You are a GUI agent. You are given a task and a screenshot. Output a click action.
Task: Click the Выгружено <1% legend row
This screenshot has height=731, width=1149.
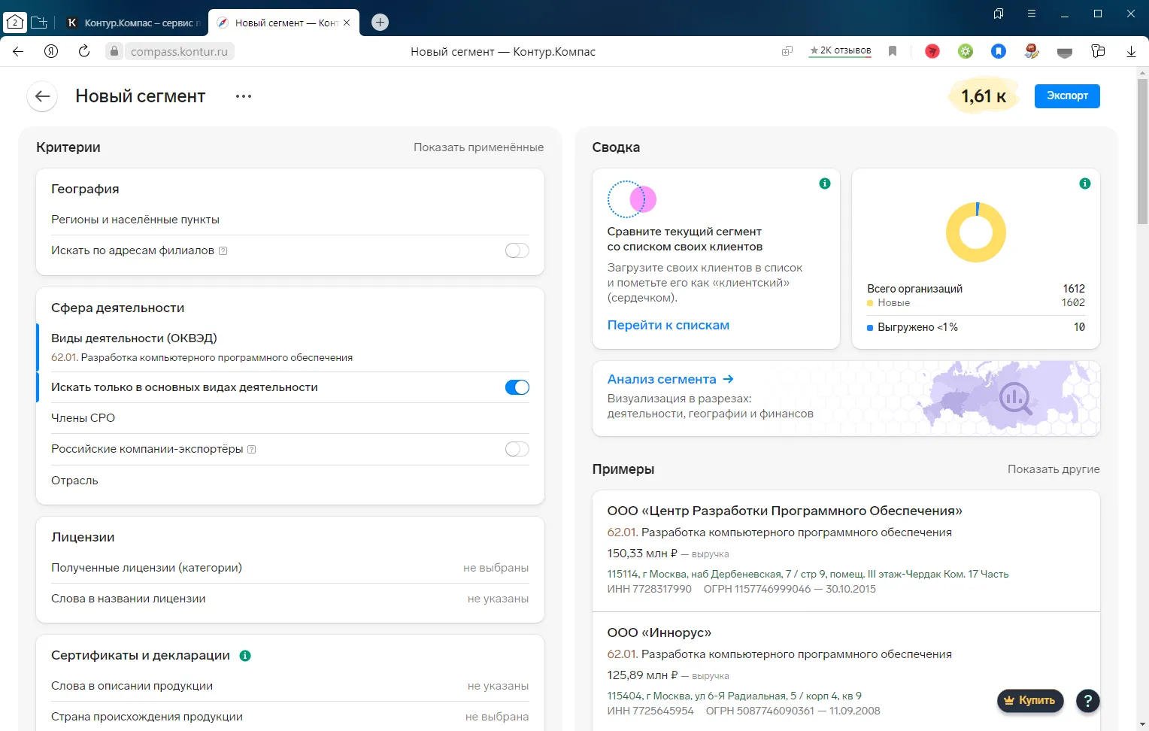(x=976, y=327)
